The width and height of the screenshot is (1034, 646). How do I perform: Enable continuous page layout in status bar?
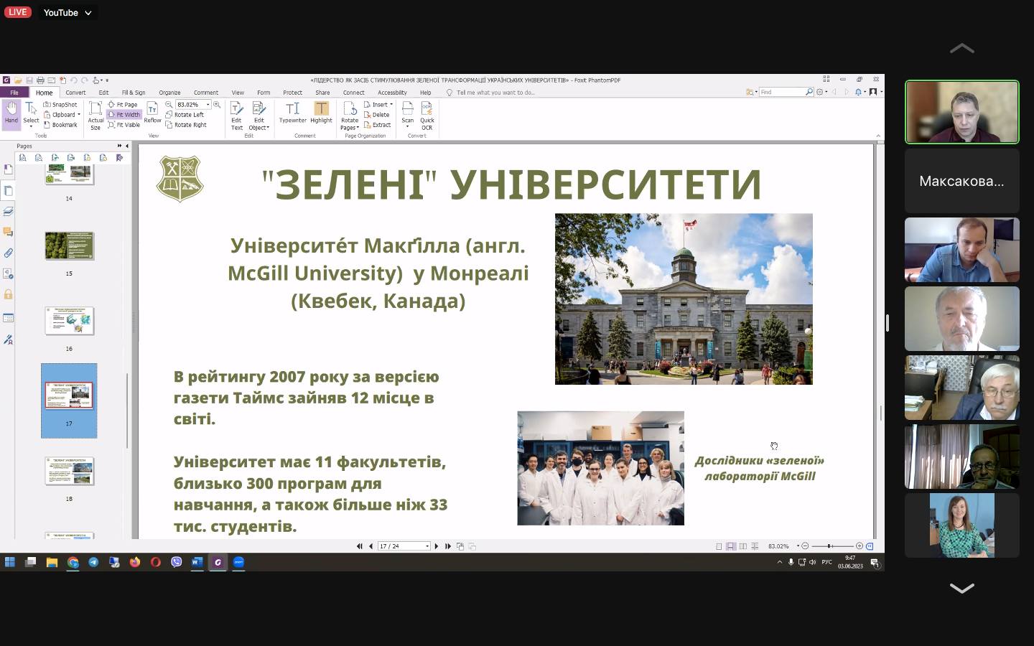coord(730,546)
